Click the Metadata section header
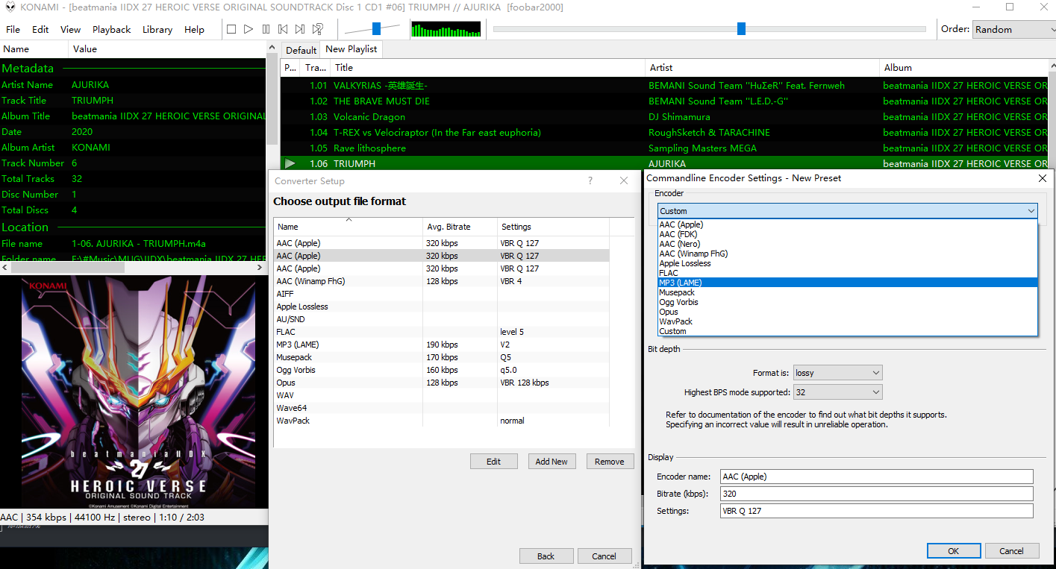Viewport: 1056px width, 569px height. point(28,68)
